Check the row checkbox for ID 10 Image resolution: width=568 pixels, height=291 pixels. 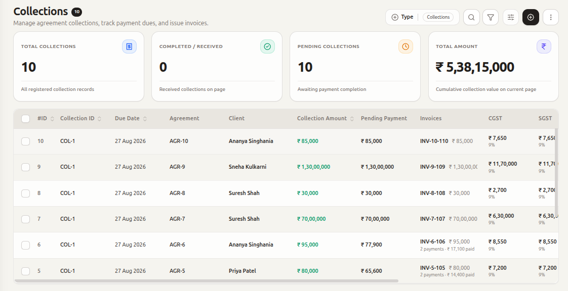(x=25, y=141)
